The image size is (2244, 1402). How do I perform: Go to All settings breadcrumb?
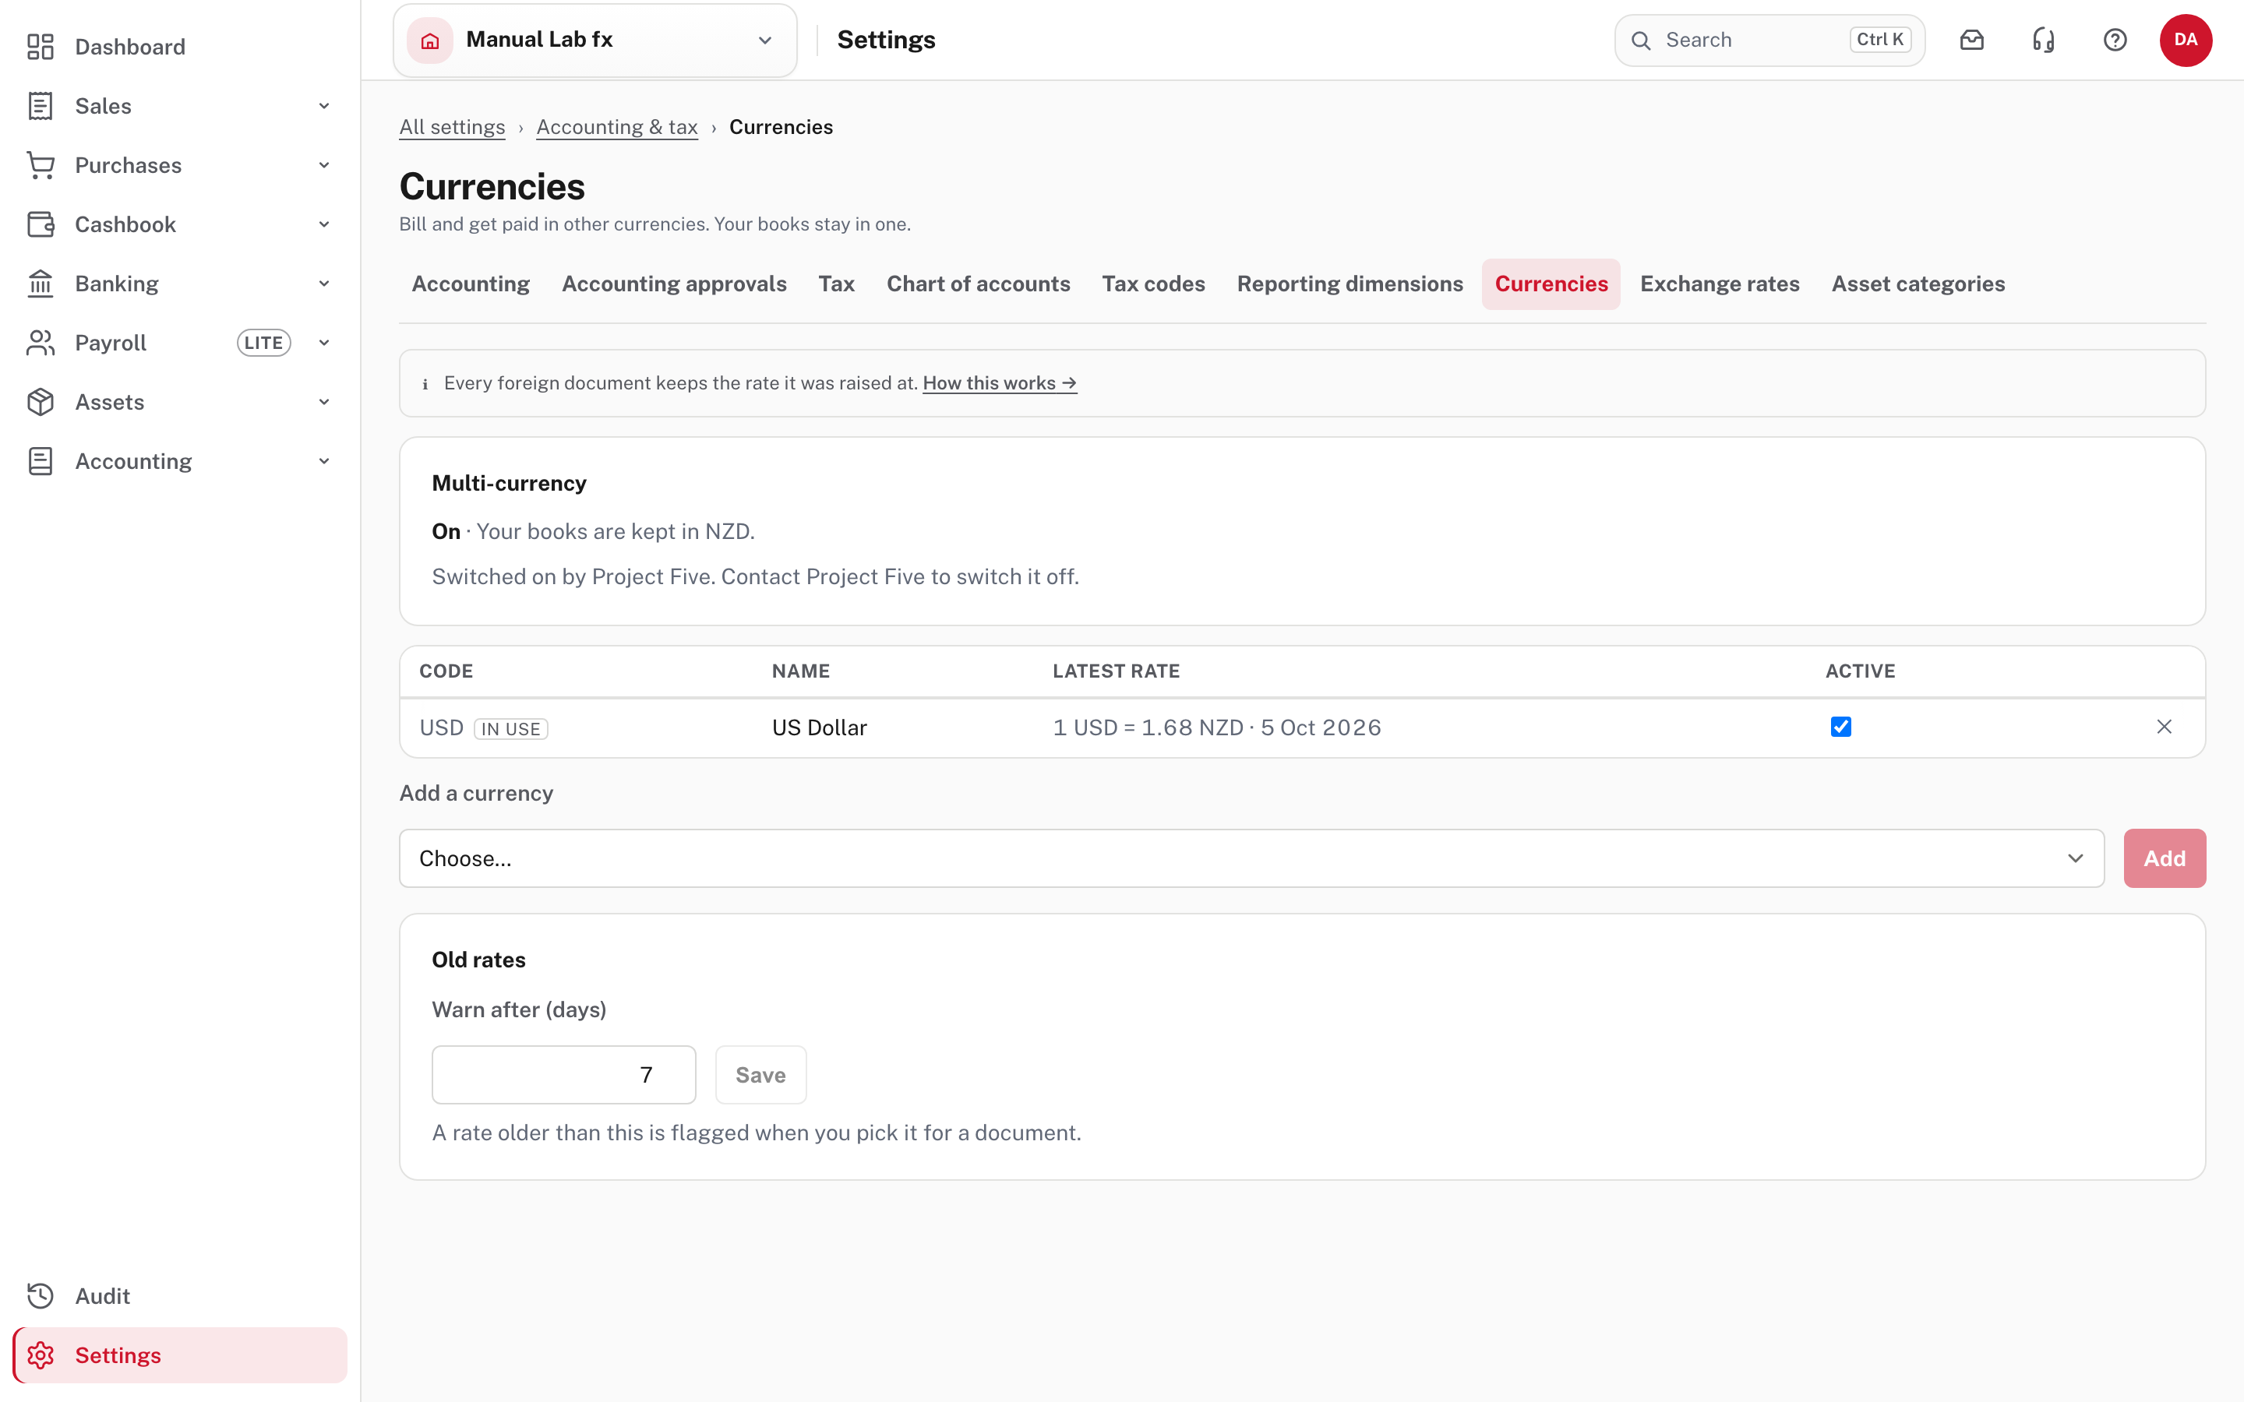click(452, 127)
